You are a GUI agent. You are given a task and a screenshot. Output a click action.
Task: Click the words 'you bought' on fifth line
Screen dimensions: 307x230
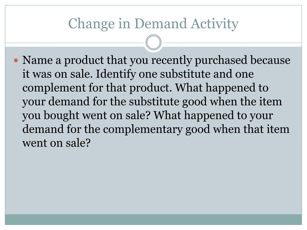(x=51, y=116)
